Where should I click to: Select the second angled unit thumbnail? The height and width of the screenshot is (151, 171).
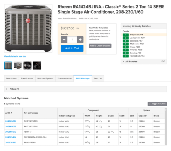18,65
